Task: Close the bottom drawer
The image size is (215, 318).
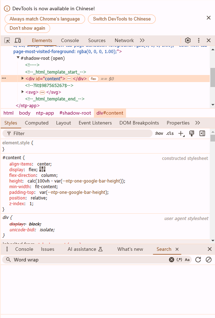Action: point(210,249)
